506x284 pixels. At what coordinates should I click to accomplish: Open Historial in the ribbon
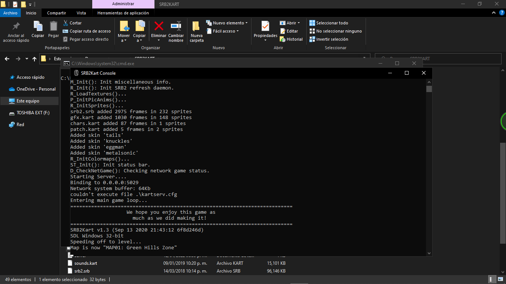(291, 39)
